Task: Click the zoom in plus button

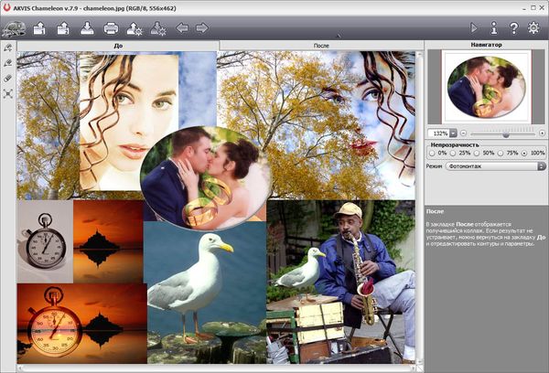Action: click(x=542, y=133)
